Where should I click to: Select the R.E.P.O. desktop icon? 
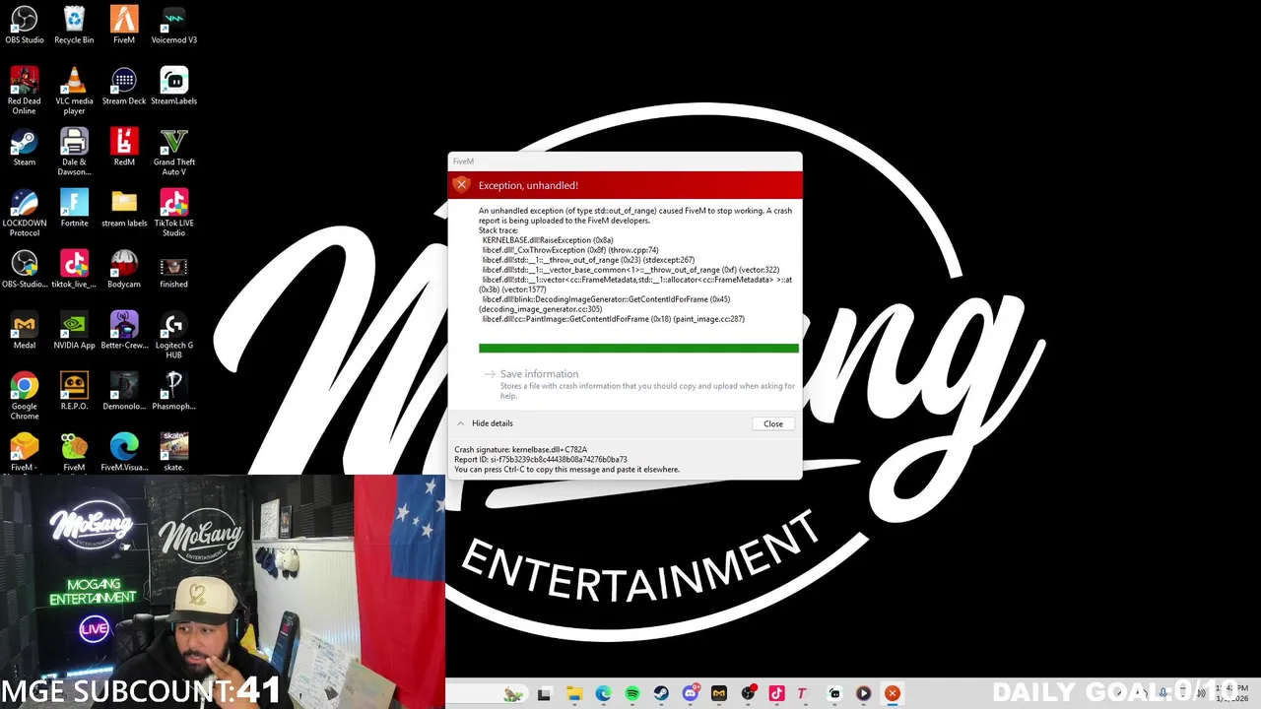[x=74, y=392]
